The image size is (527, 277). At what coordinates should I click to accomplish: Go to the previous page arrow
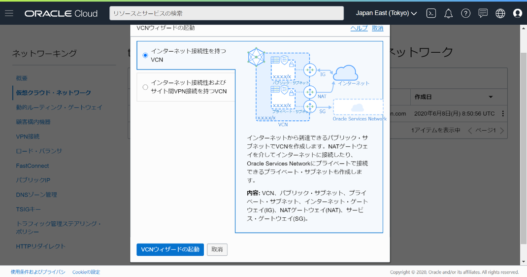pyautogui.click(x=470, y=131)
